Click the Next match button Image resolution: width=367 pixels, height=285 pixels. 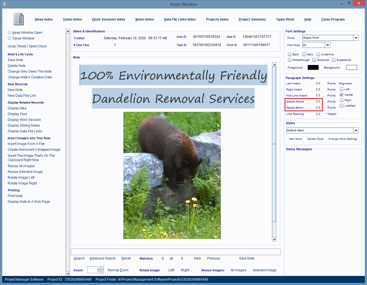(x=197, y=258)
